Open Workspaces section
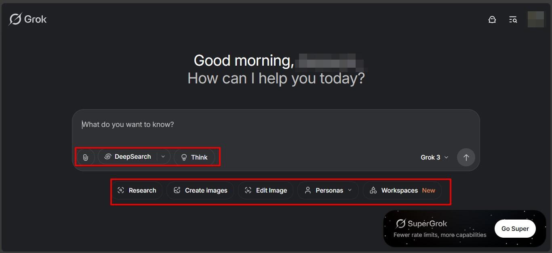The width and height of the screenshot is (552, 253). pos(402,190)
